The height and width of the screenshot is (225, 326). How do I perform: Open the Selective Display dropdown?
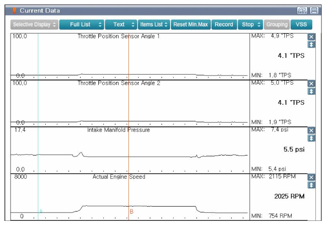tap(34, 25)
